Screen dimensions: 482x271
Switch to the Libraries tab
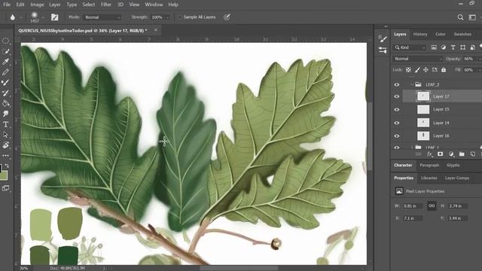[x=429, y=178]
